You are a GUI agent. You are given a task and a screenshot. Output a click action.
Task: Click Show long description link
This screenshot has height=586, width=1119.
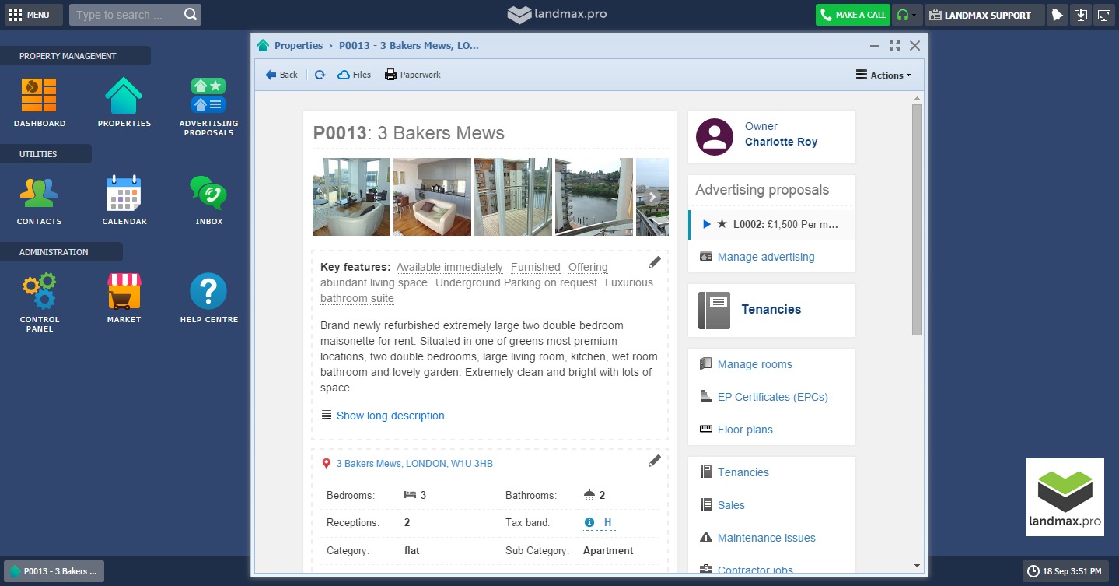tap(390, 416)
